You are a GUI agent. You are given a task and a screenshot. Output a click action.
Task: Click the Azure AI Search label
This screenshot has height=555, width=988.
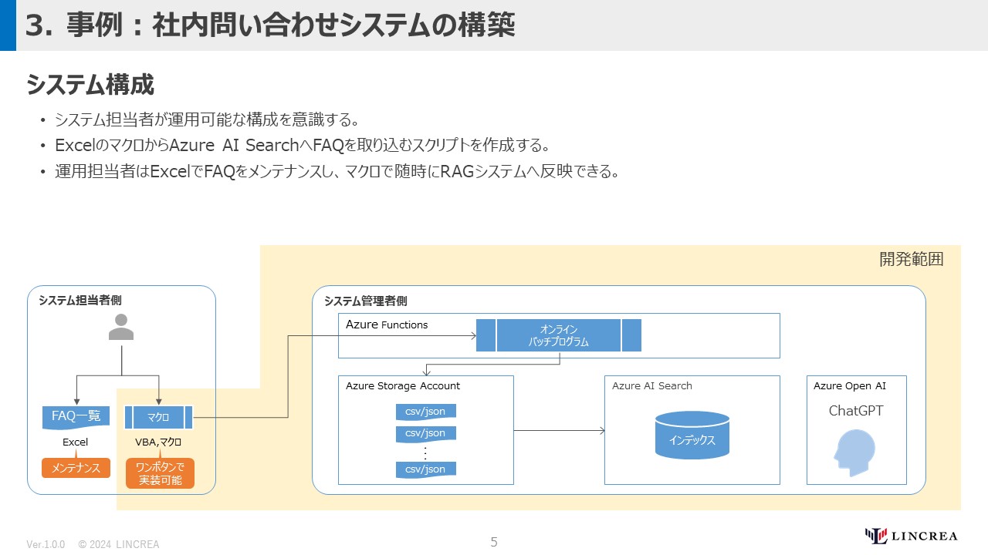(x=652, y=385)
